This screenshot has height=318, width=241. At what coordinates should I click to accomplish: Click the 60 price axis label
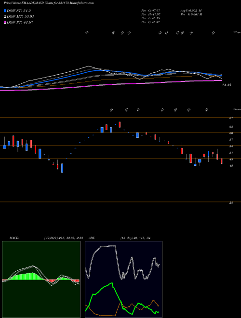click(x=231, y=133)
